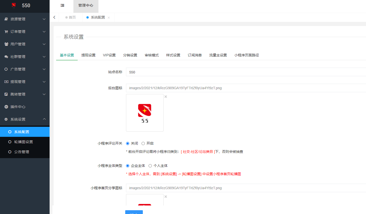The image size is (366, 214).
Task: Select the 用户管理 user management icon
Action: (x=6, y=44)
